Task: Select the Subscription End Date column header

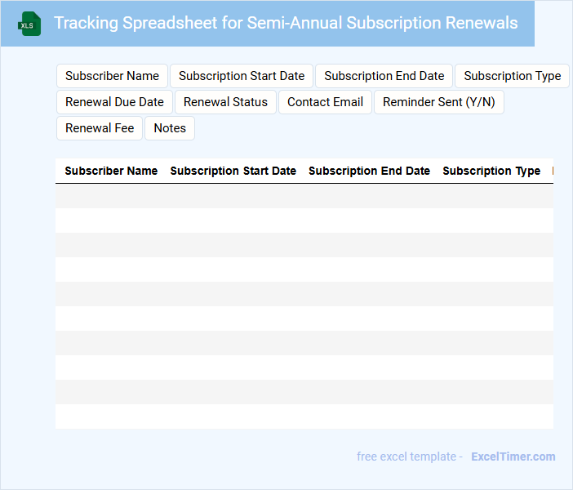Action: (x=369, y=171)
